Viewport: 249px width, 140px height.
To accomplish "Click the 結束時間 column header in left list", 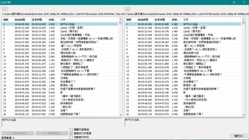I will [39, 20].
